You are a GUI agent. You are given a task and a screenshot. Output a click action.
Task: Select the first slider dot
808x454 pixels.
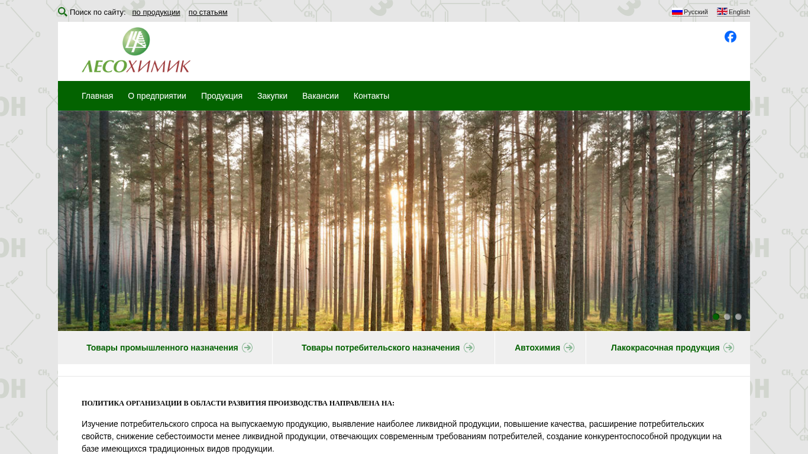click(x=716, y=317)
